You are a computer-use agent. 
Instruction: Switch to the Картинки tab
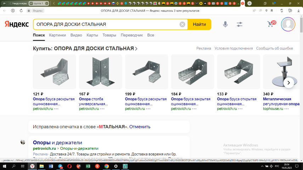(x=57, y=35)
